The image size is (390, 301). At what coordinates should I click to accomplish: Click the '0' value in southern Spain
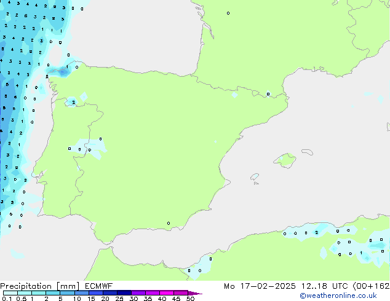pyautogui.click(x=169, y=223)
